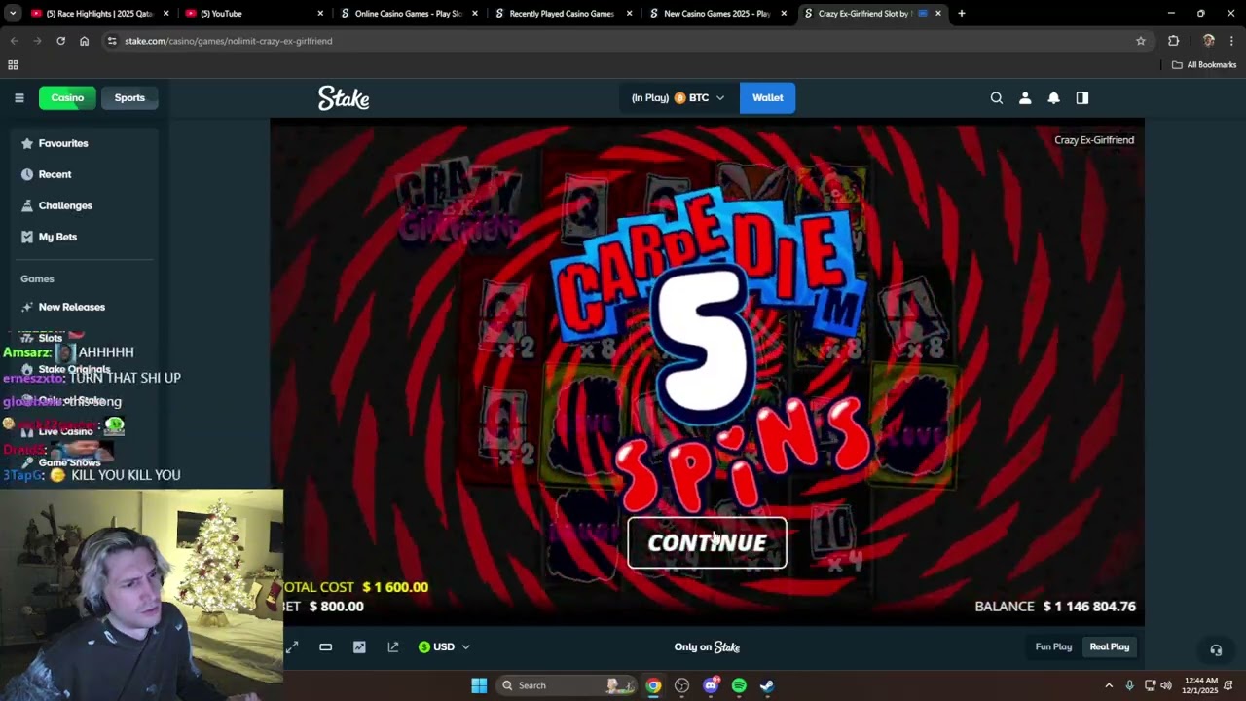Go back in browser history
The width and height of the screenshot is (1246, 701).
pyautogui.click(x=14, y=41)
